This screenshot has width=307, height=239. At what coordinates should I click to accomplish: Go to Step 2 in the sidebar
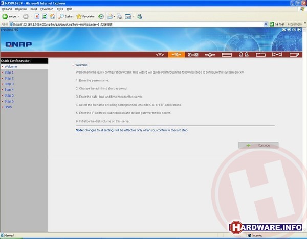coord(9,78)
